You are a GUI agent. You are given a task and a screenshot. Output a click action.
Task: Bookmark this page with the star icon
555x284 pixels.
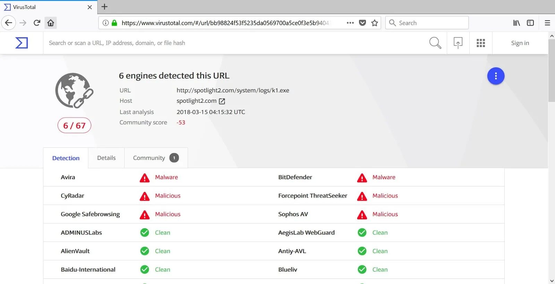click(375, 23)
